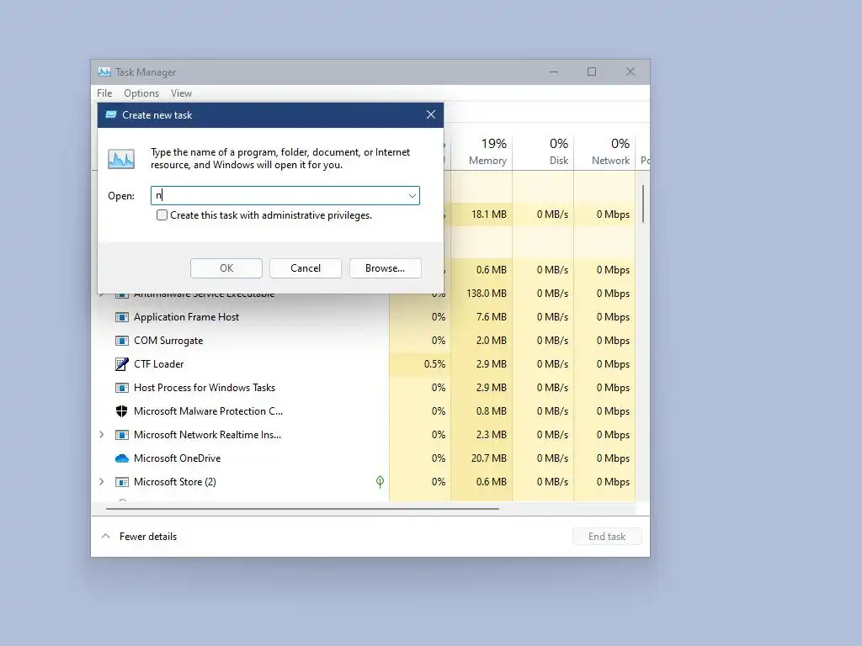Viewport: 862px width, 646px height.
Task: Click the Microsoft Network Realtime Inspection icon
Action: point(121,435)
